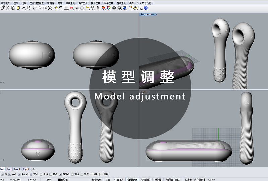Viewport: 268px width, 181px height.
Task: Enable the 垂点 osnap checkbox
Action: point(41,174)
